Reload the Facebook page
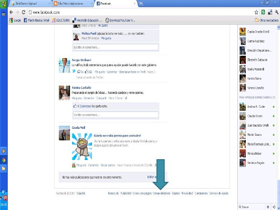 pos(23,12)
